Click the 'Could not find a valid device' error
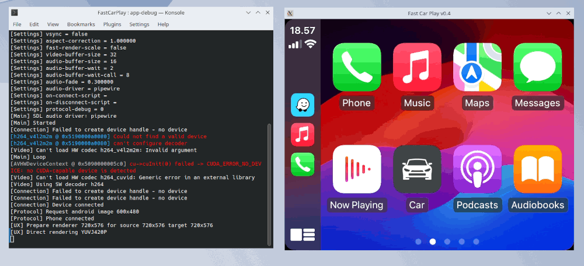Screen dimensions: 584x266 tap(160, 136)
